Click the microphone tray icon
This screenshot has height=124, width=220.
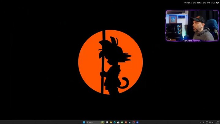click(204, 122)
